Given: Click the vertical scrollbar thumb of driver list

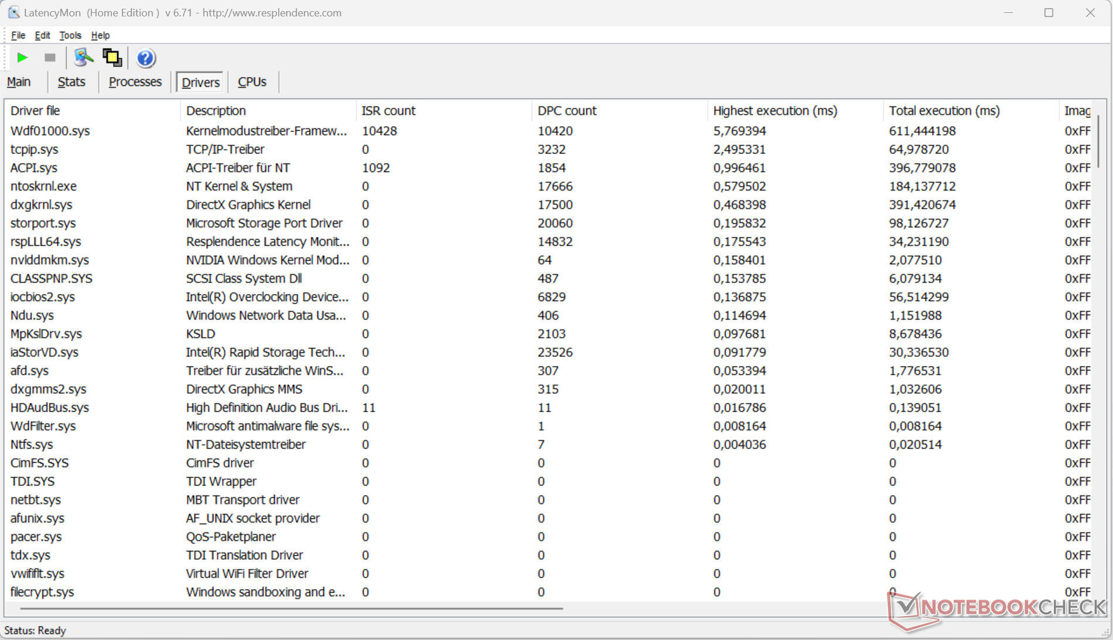Looking at the screenshot, I should (1098, 141).
